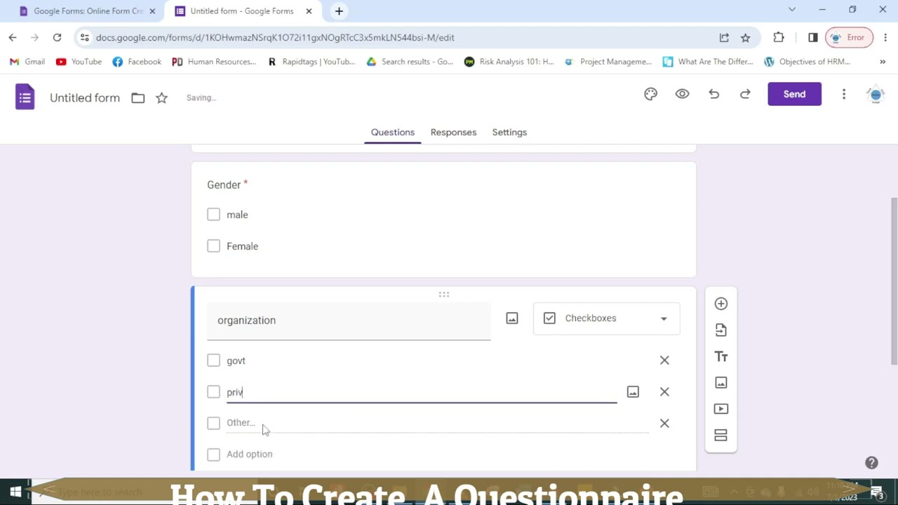Remove the priv option
Screen dimensions: 898x505
(x=664, y=392)
